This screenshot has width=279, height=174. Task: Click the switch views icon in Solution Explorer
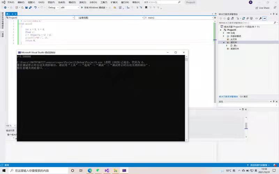232,18
